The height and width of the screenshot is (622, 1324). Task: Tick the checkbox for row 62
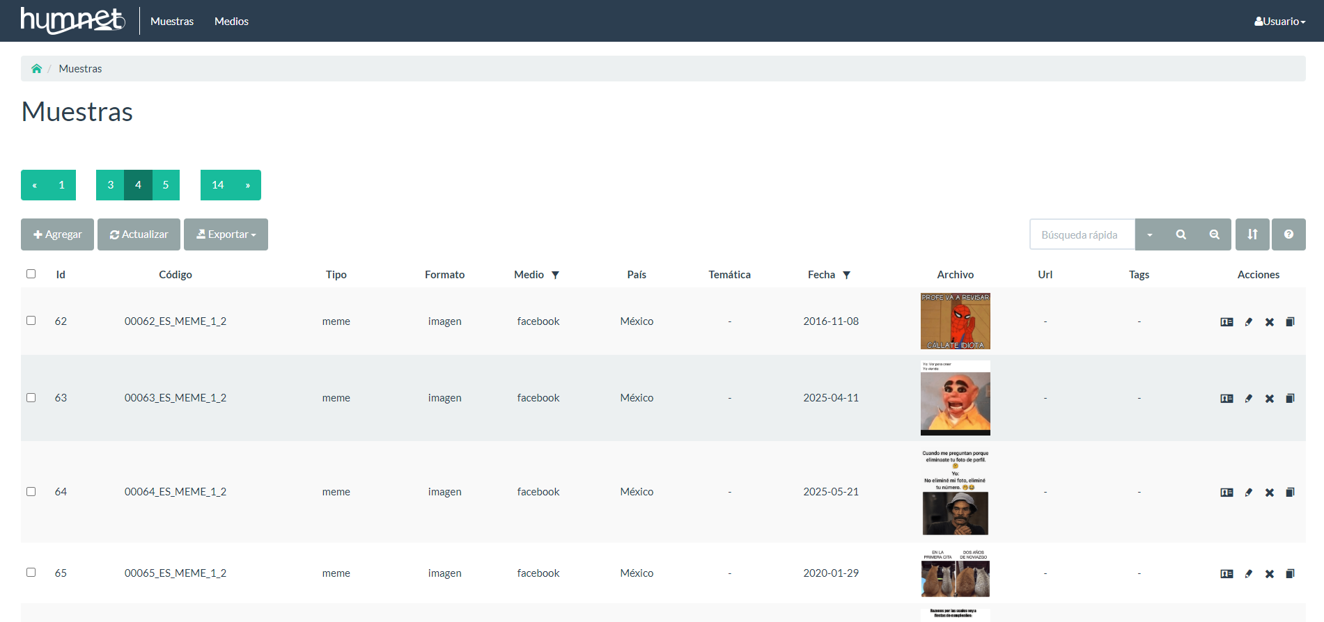[31, 321]
